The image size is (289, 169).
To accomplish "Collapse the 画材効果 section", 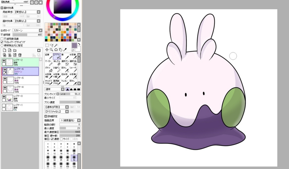I will pyautogui.click(x=2, y=8).
